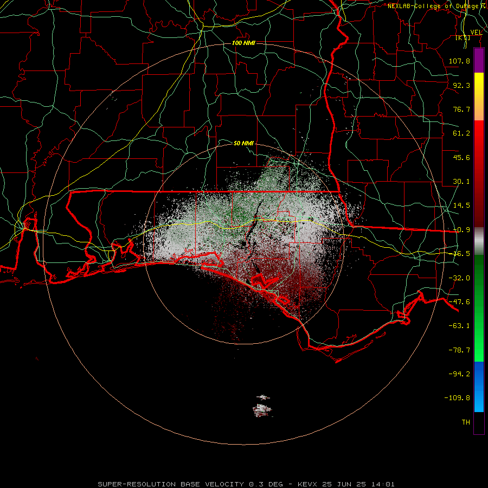Click the blue segment of the color bar
Viewport: 488px width, 488px height.
click(479, 387)
